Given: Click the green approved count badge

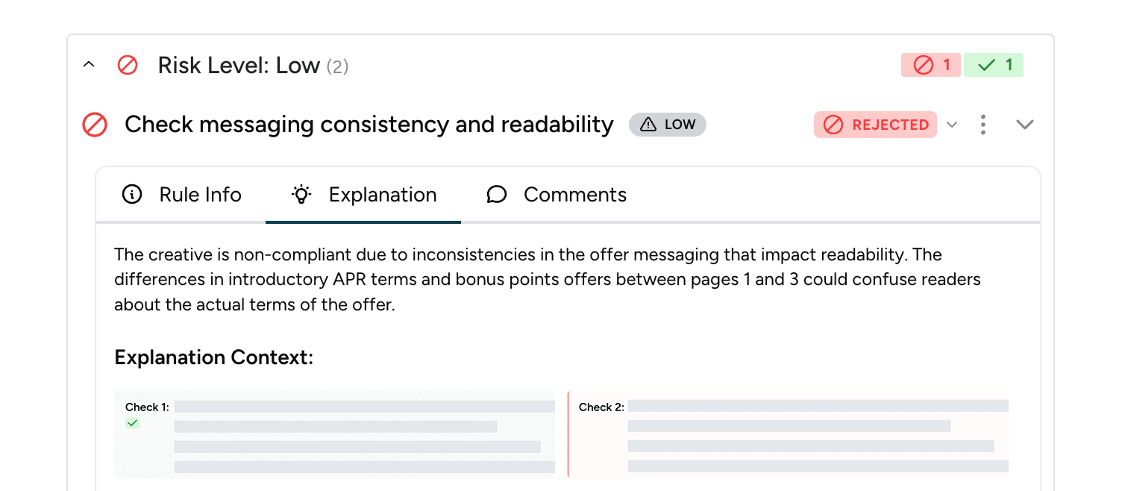Looking at the screenshot, I should pyautogui.click(x=994, y=65).
